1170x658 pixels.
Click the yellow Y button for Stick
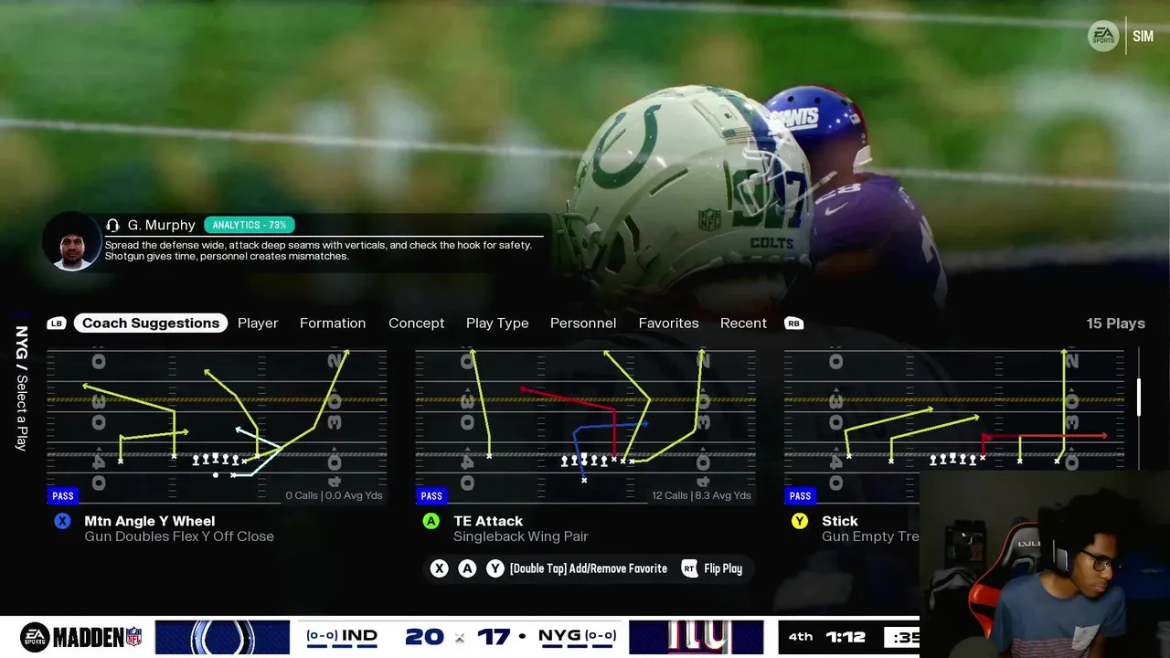(800, 521)
